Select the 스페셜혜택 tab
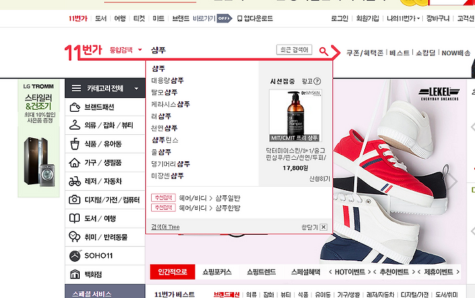This screenshot has width=475, height=298. (x=305, y=272)
